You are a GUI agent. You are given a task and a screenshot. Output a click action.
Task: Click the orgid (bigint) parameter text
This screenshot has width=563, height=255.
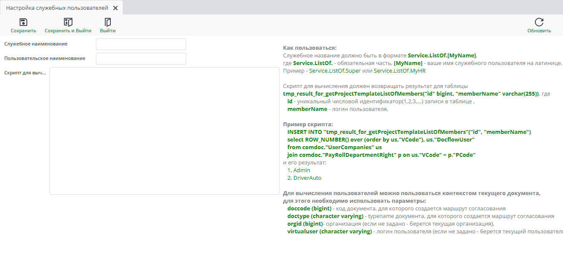(x=305, y=224)
